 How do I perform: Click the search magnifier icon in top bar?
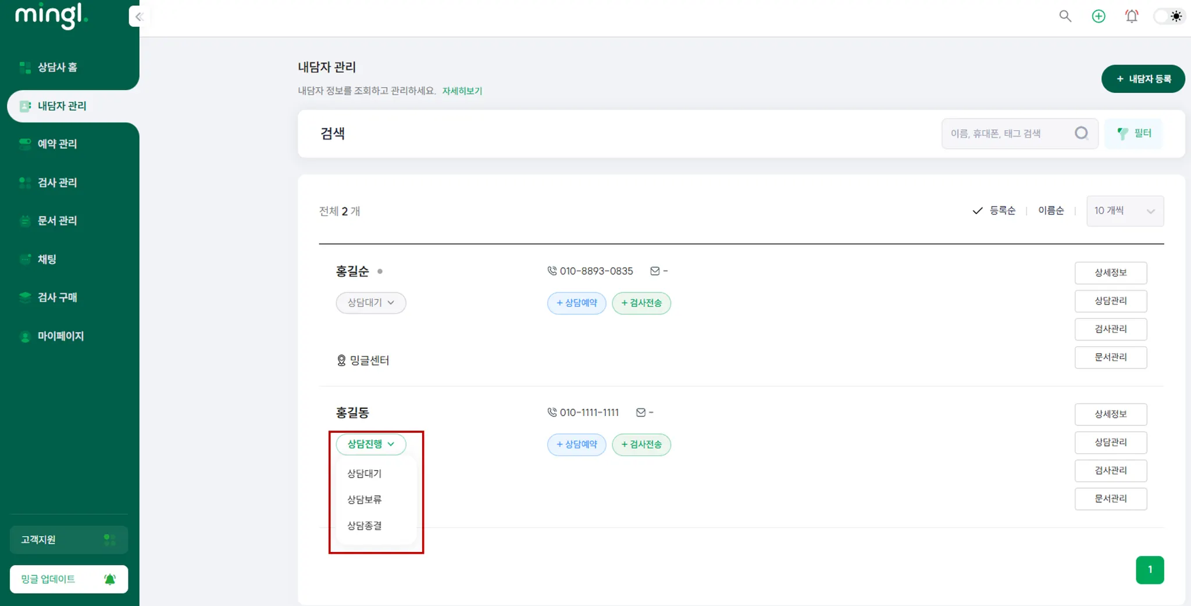[1065, 16]
